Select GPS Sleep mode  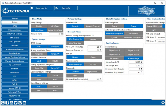55,26
